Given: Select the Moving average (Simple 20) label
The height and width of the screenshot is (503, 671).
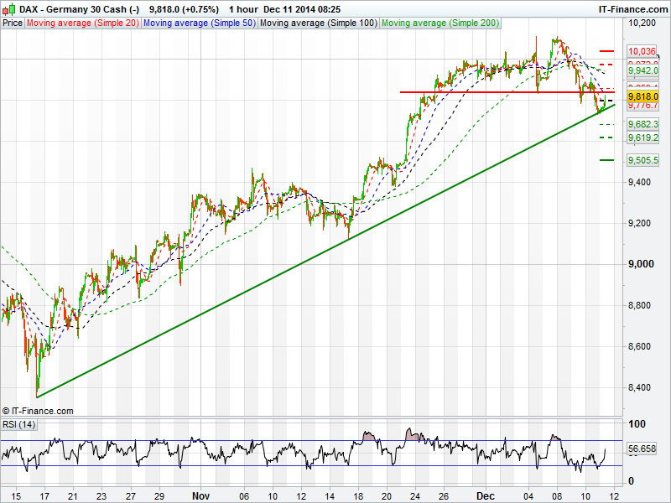Looking at the screenshot, I should tap(83, 23).
